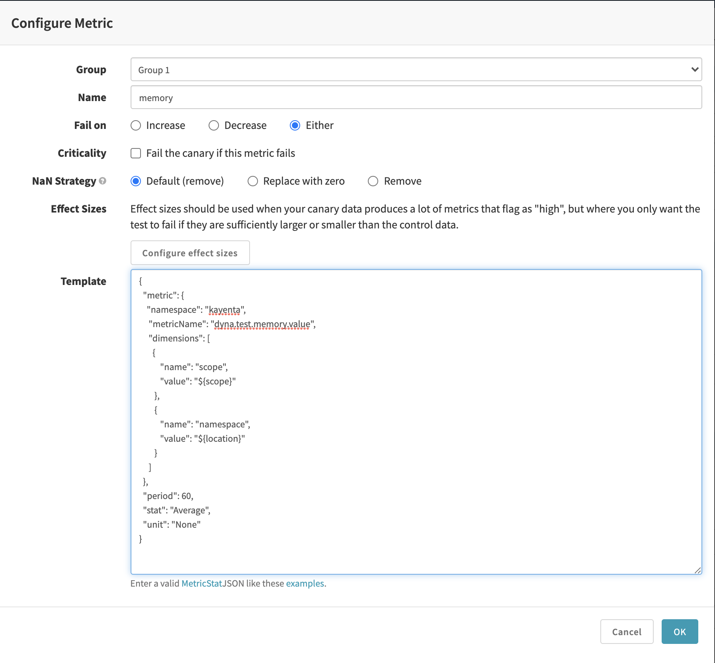Viewport: 715px width, 663px height.
Task: Click the "Average" stat value in template
Action: coord(189,511)
